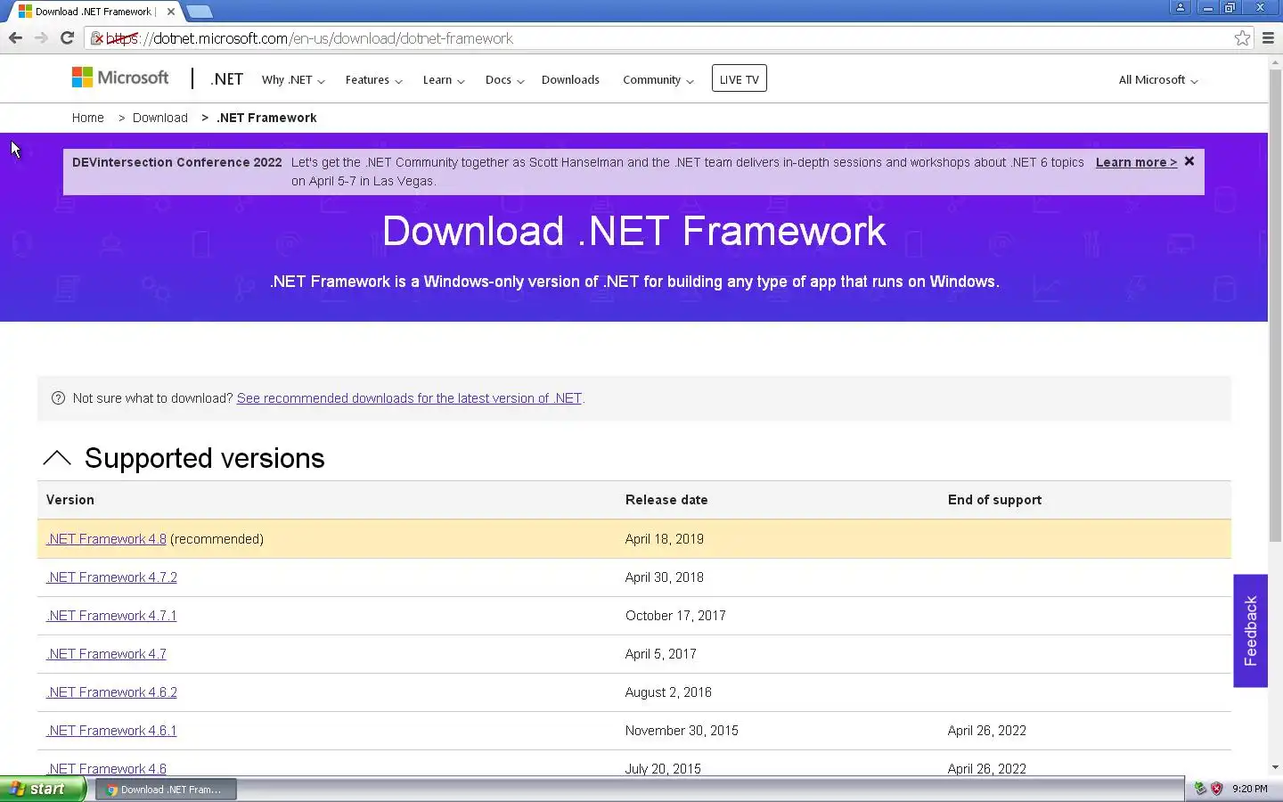
Task: Click the Microsoft logo
Action: (x=120, y=78)
